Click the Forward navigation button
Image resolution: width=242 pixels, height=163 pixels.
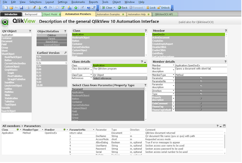136,8
